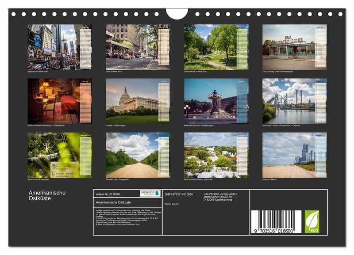Screen dimensions: 354x255
Task: Click the calendar hanging notch at top center
Action: pyautogui.click(x=177, y=13)
